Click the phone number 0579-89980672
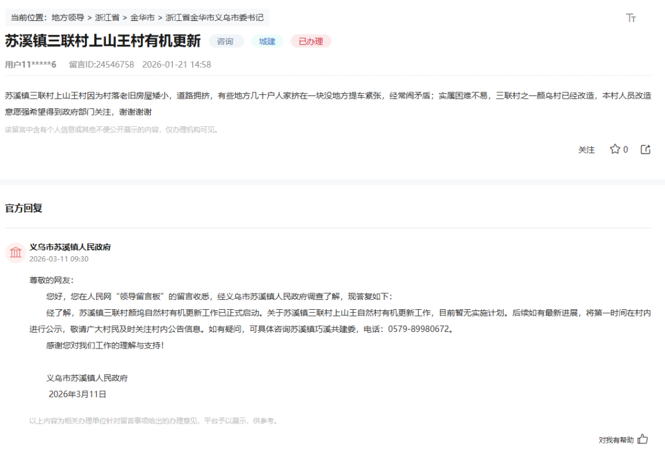Image resolution: width=665 pixels, height=449 pixels. [420, 329]
